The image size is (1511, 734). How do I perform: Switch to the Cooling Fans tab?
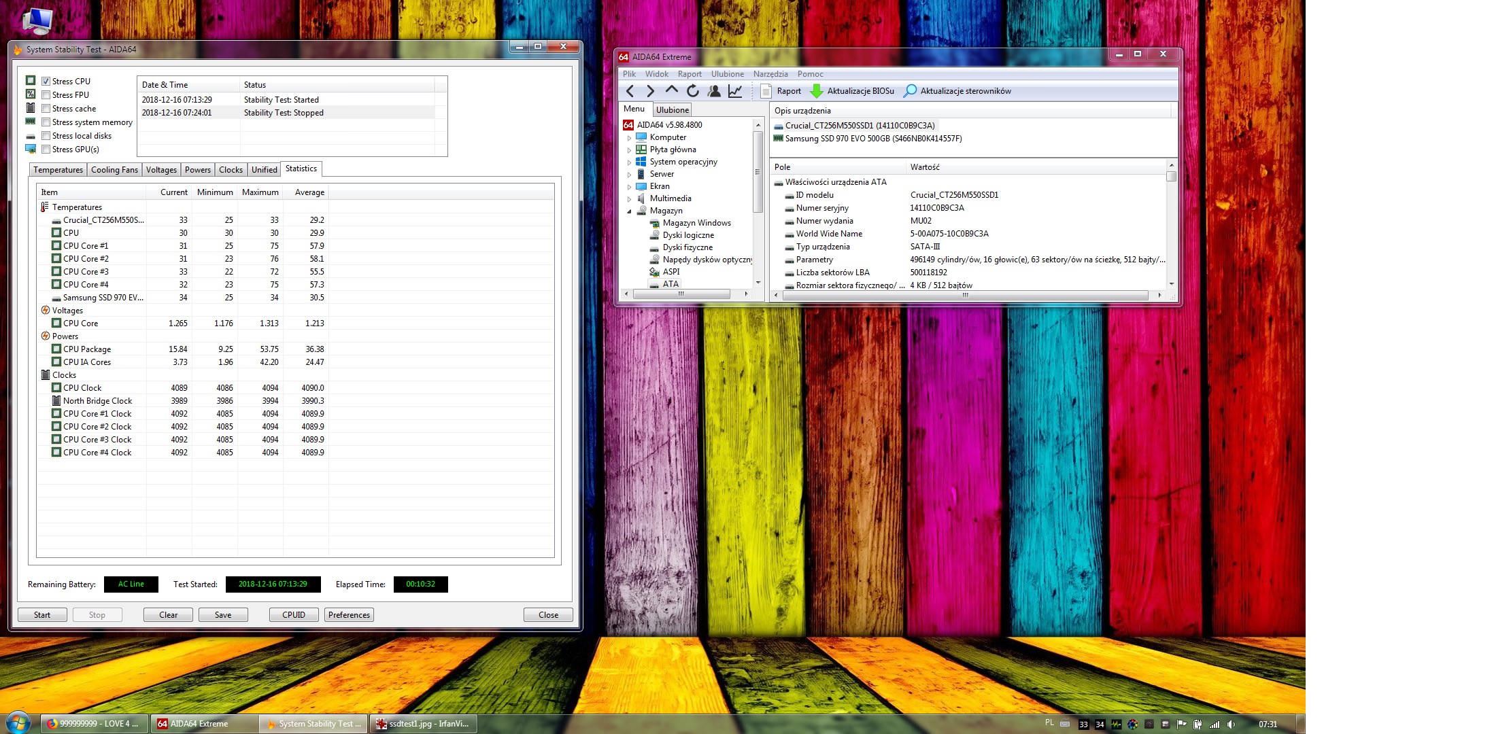[x=114, y=170]
